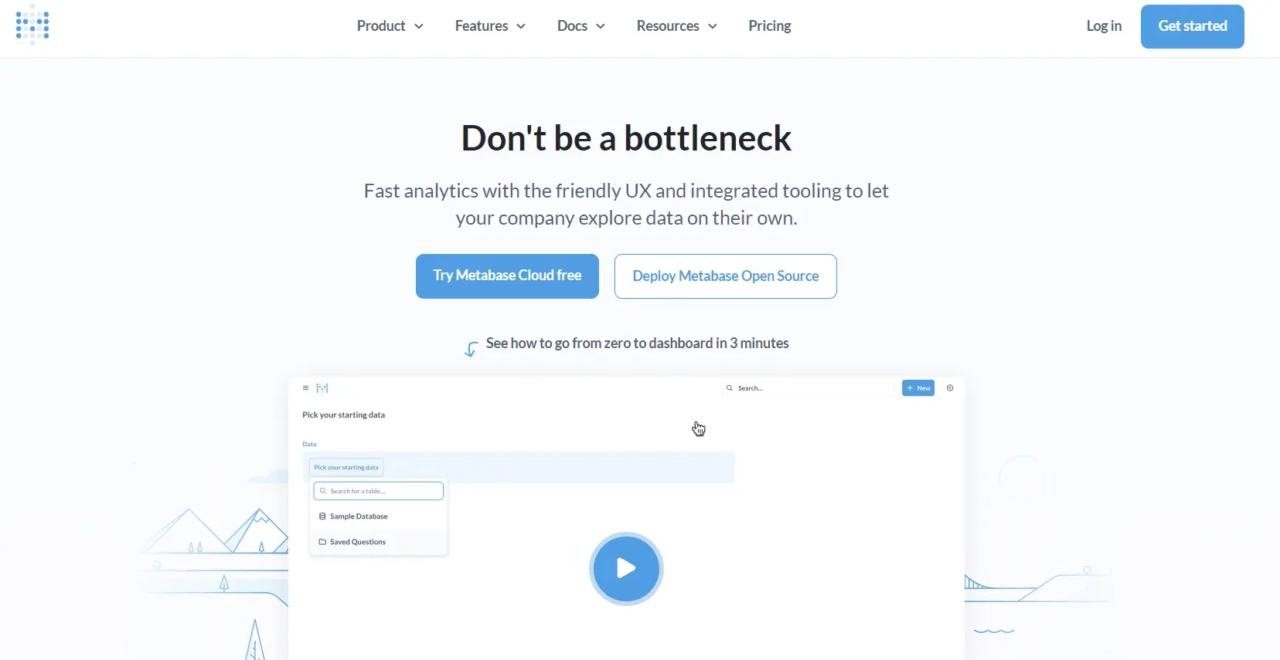
Task: Play the zero to dashboard demo video
Action: click(626, 569)
